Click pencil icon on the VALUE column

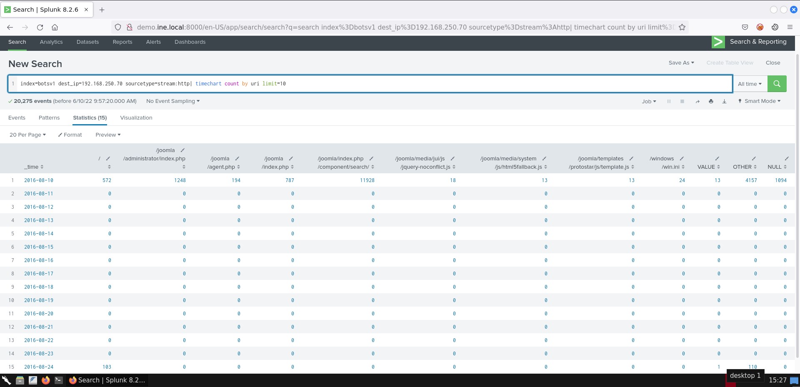pyautogui.click(x=717, y=159)
